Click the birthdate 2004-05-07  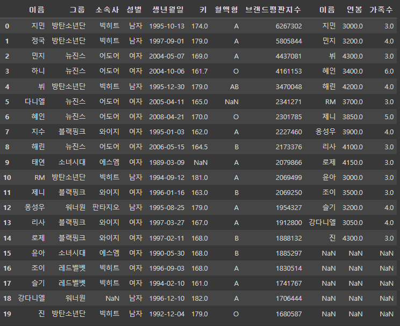167,56
